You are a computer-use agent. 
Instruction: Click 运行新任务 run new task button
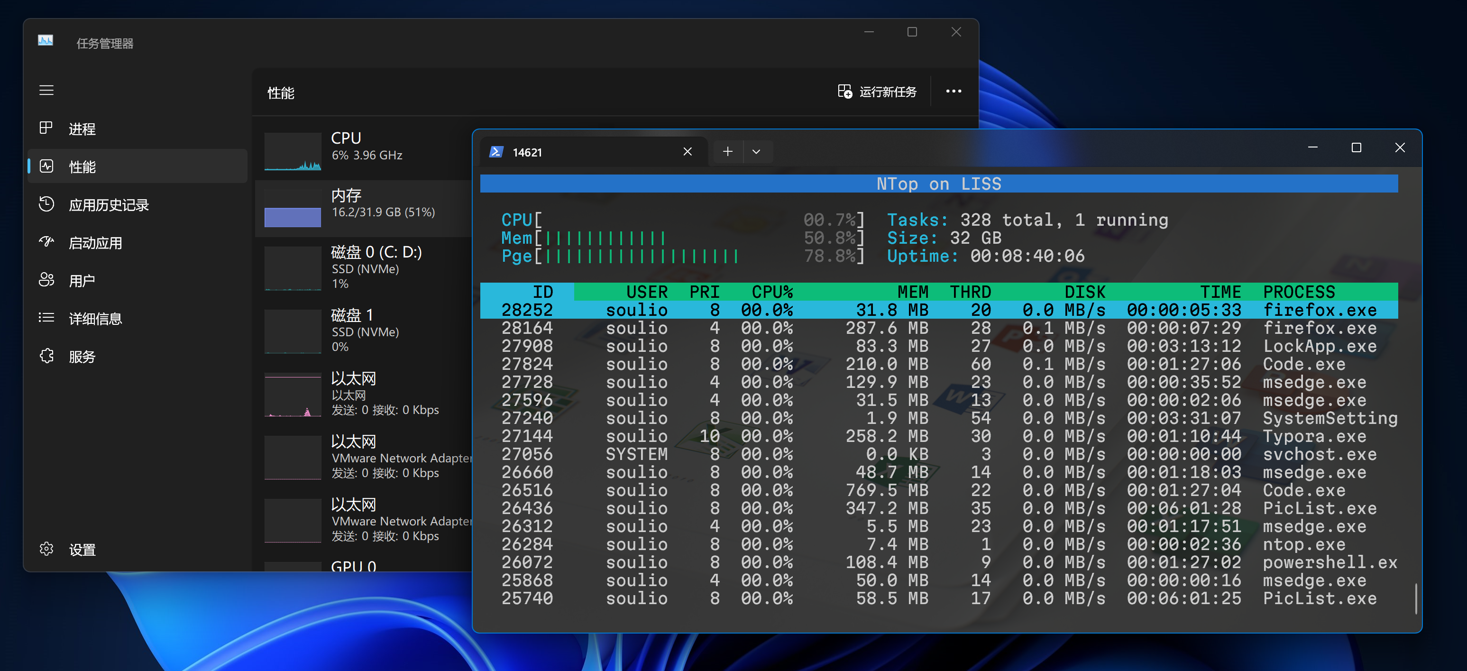click(877, 92)
